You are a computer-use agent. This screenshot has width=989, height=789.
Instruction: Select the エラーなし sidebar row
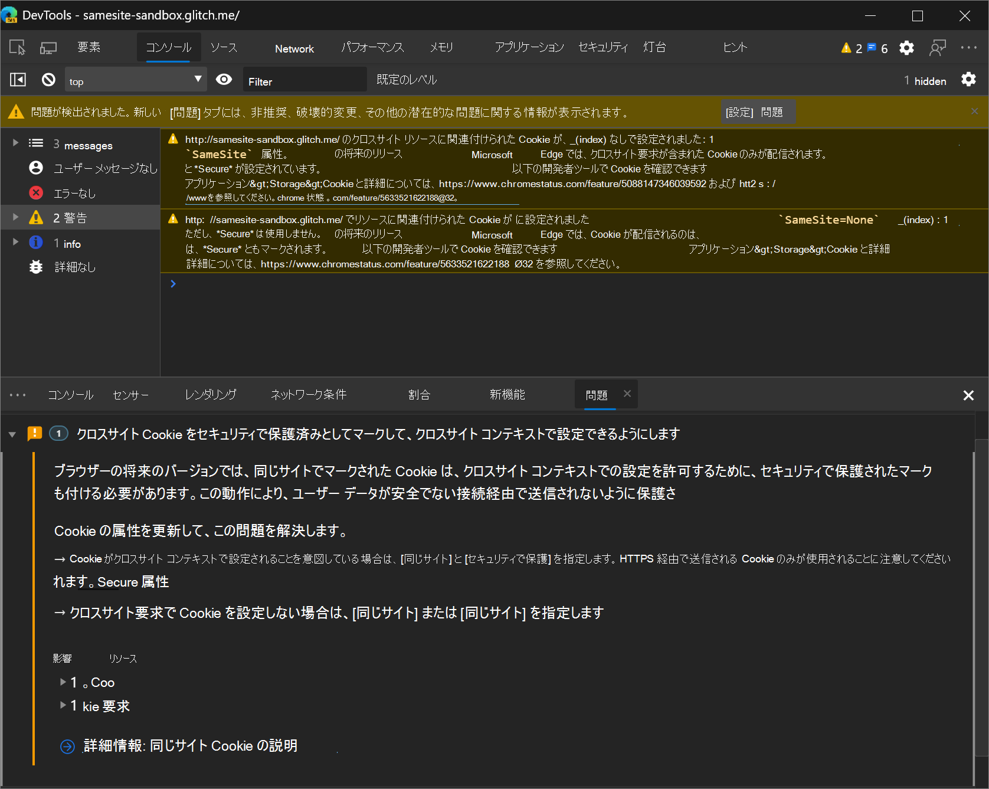(80, 193)
